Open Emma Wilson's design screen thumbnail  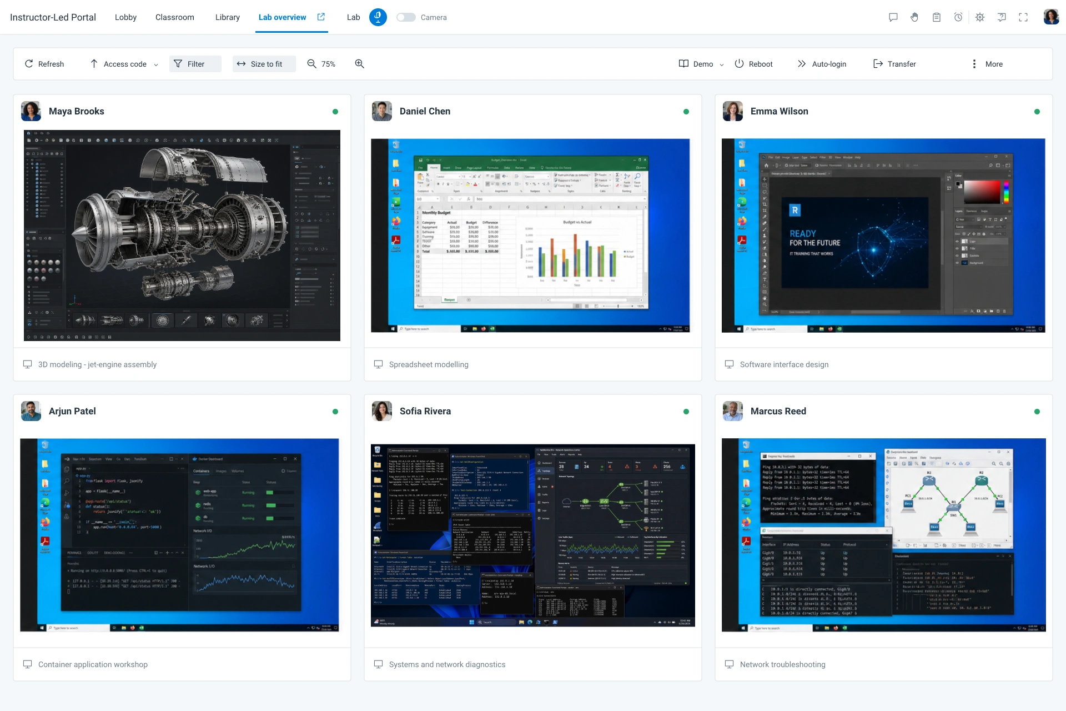883,236
